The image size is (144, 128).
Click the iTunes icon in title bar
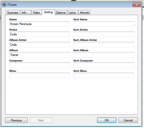coord(4,5)
